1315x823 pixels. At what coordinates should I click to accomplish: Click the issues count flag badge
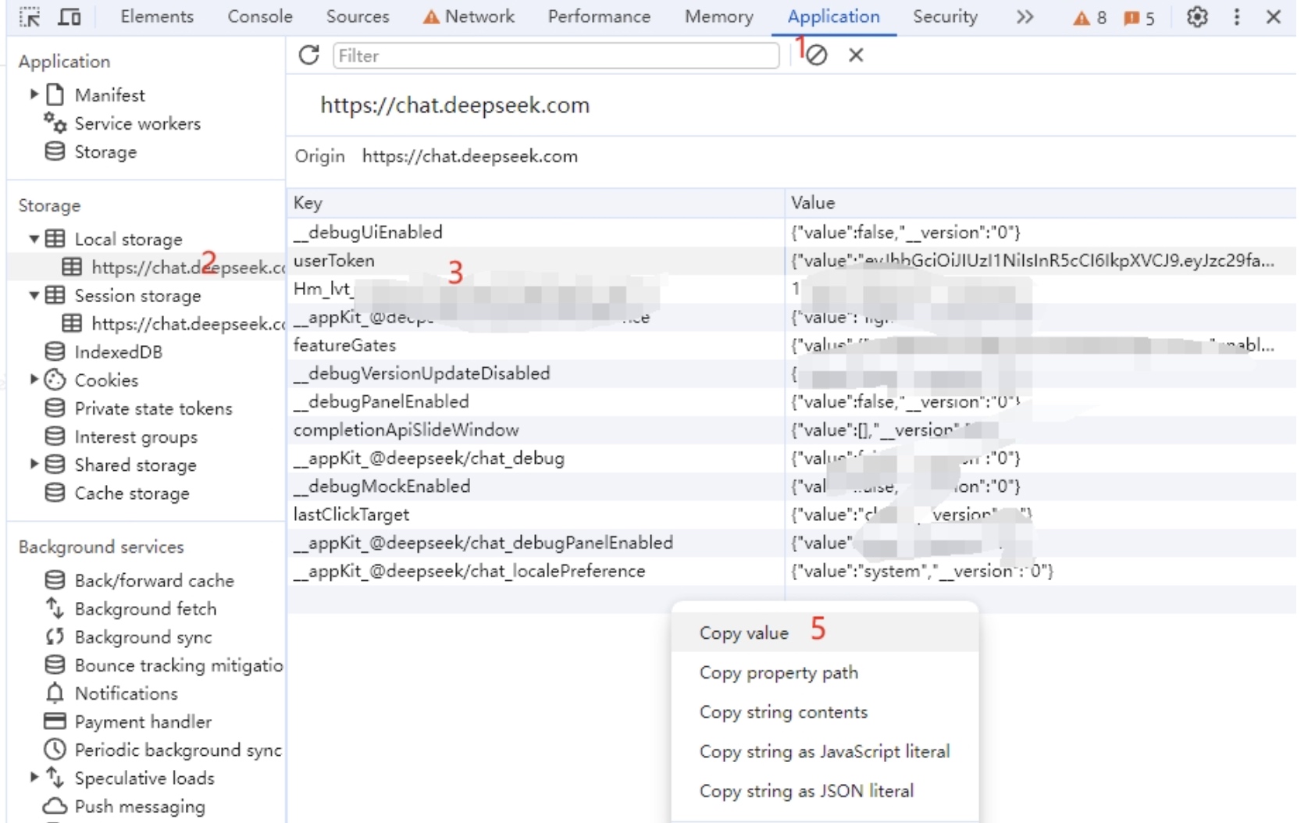point(1139,17)
